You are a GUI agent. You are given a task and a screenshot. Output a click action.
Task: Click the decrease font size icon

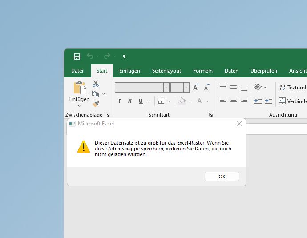pos(206,88)
